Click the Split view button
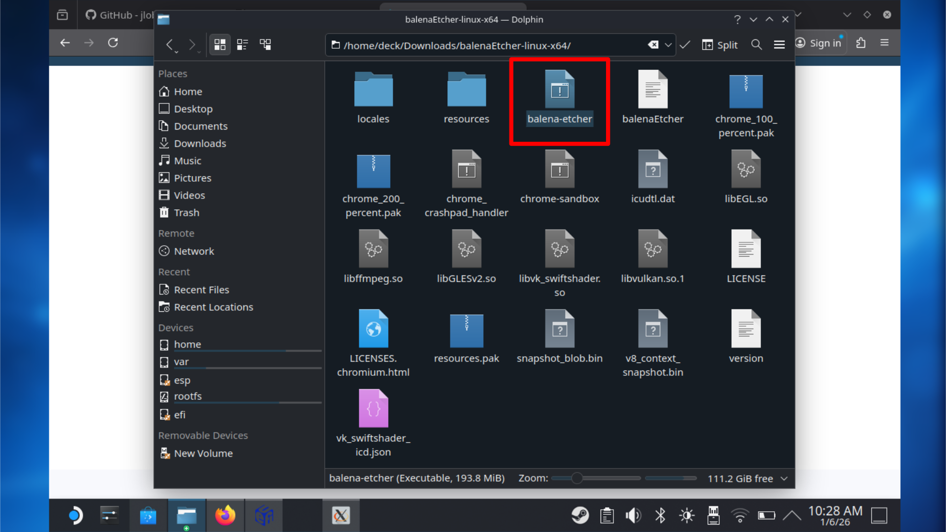 coord(720,45)
